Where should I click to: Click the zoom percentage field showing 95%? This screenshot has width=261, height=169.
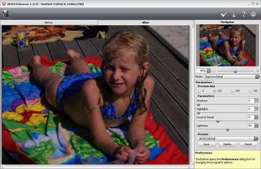(201, 71)
